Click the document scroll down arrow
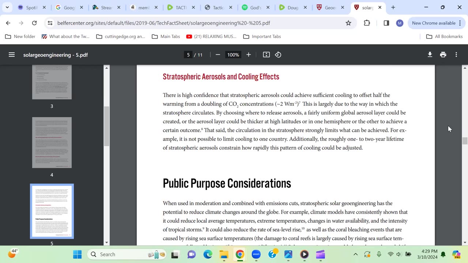The height and width of the screenshot is (263, 468). pyautogui.click(x=465, y=243)
